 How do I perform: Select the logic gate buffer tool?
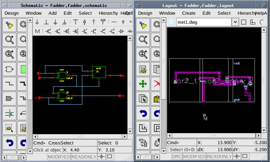point(9,69)
